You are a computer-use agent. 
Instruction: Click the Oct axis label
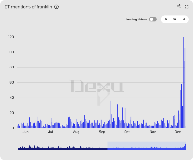pyautogui.click(x=127, y=132)
